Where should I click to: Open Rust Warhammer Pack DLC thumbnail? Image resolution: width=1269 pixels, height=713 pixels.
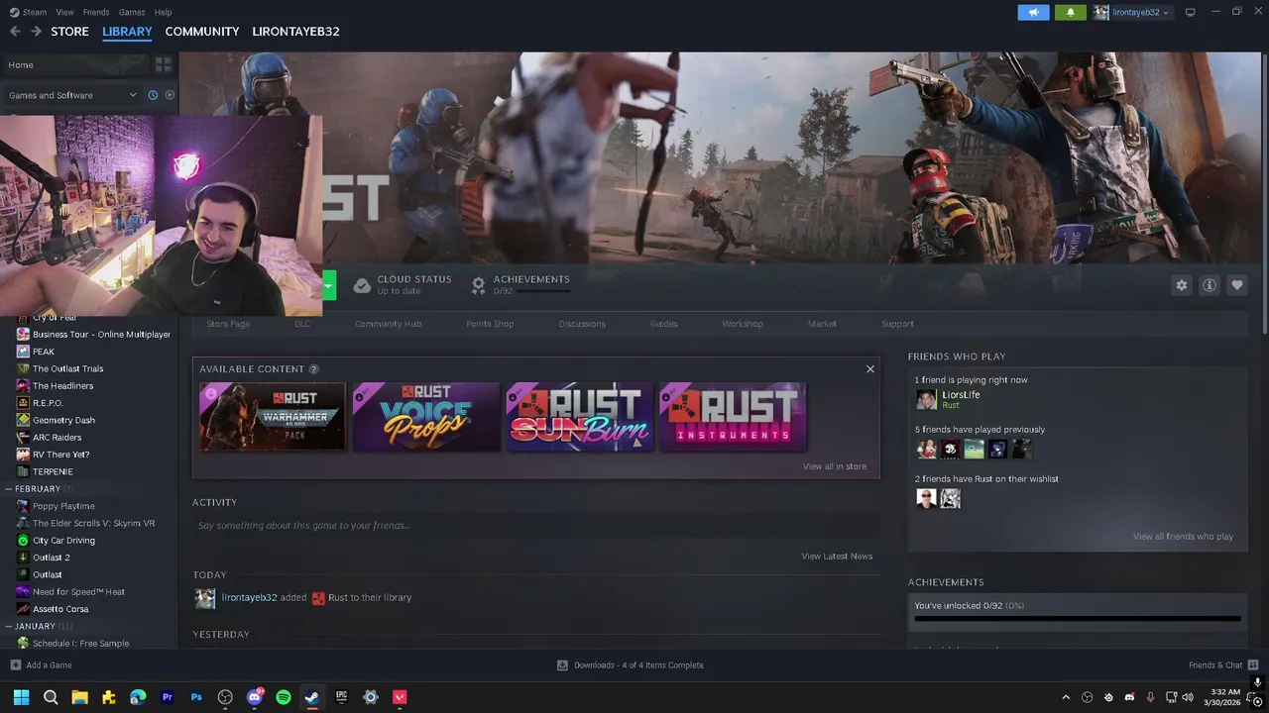click(x=273, y=417)
